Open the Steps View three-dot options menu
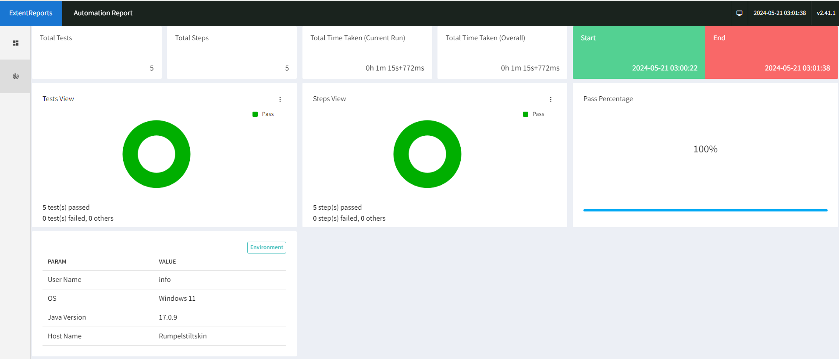The width and height of the screenshot is (839, 359). click(x=551, y=99)
